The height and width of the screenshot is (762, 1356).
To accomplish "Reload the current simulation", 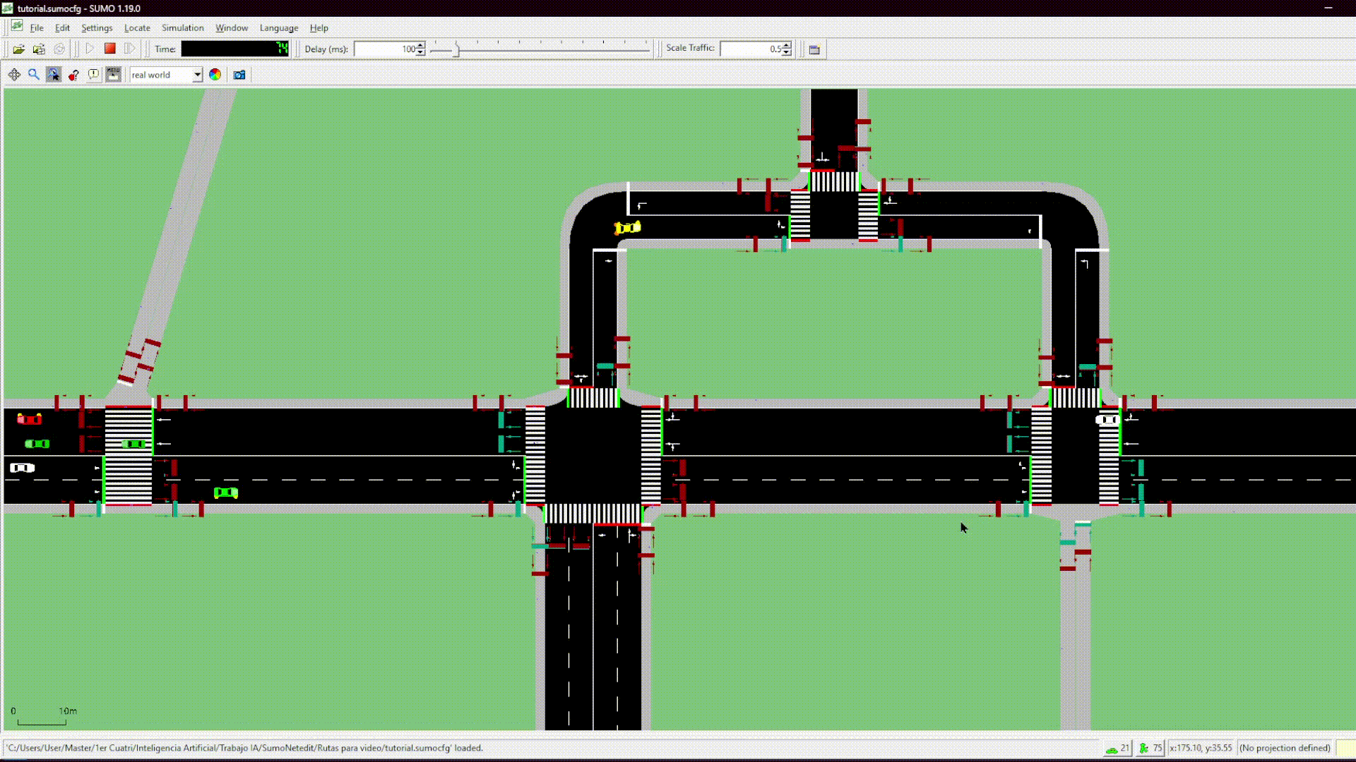I will tap(59, 49).
